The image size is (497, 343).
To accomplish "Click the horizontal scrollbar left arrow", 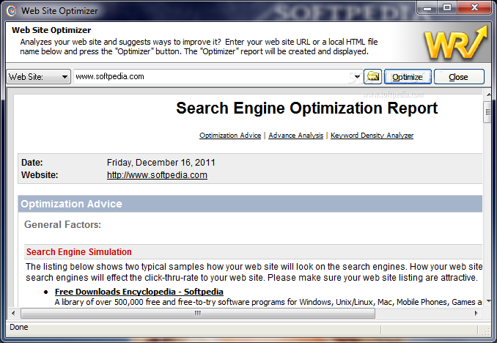I will tap(13, 313).
